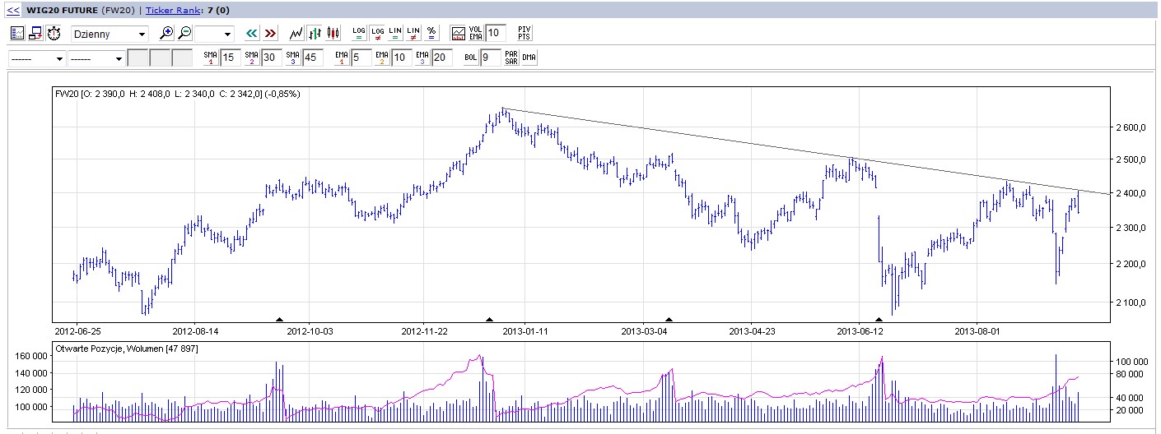Toggle the EMA 1 indicator
This screenshot has height=434, width=1161.
[x=342, y=58]
